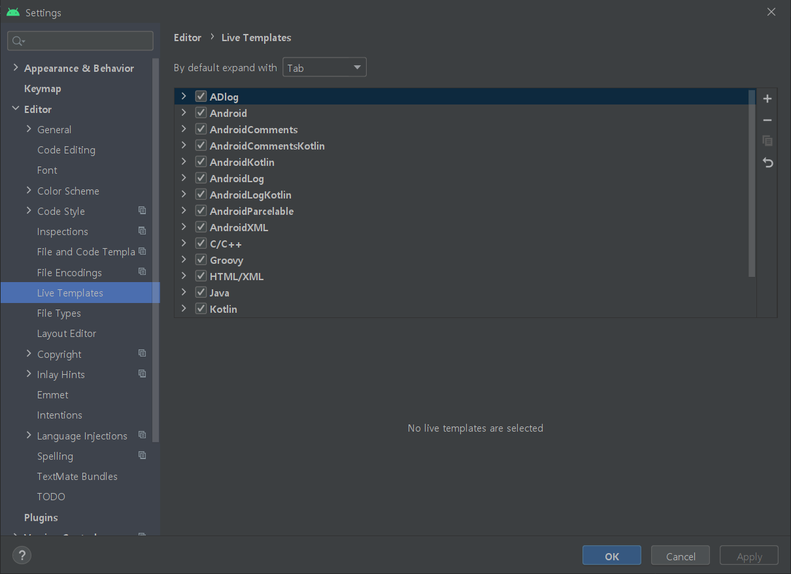Open Code Editing settings page
791x574 pixels.
[66, 150]
